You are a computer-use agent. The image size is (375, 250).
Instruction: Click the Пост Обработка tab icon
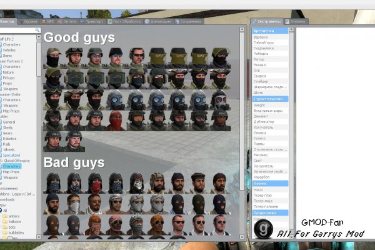(110, 21)
